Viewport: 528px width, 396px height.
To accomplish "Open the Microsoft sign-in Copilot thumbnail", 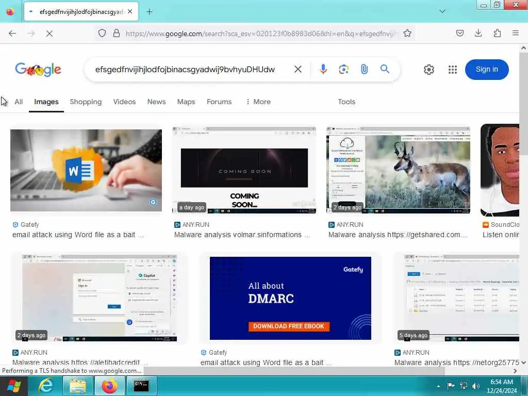I will 100,298.
